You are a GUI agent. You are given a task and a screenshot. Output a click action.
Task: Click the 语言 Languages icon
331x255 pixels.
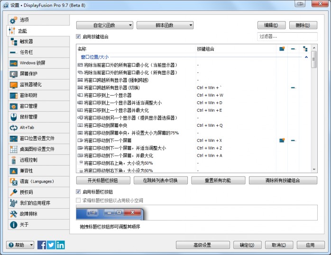[13, 182]
